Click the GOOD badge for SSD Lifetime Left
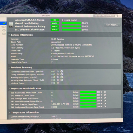The image size is (133, 133). point(55,30)
